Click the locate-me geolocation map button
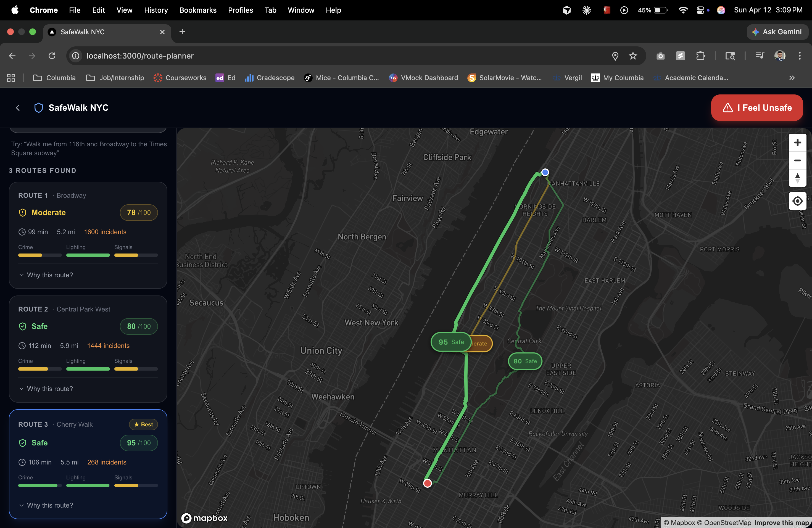Viewport: 812px width, 528px height. coord(797,201)
